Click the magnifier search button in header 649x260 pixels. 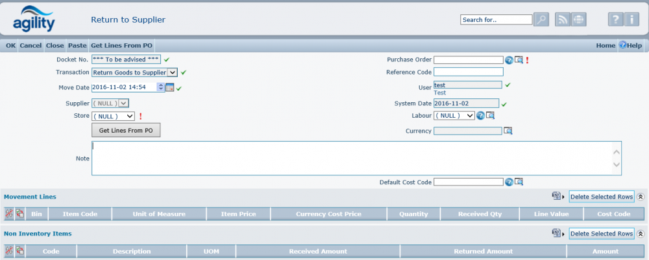click(x=541, y=19)
